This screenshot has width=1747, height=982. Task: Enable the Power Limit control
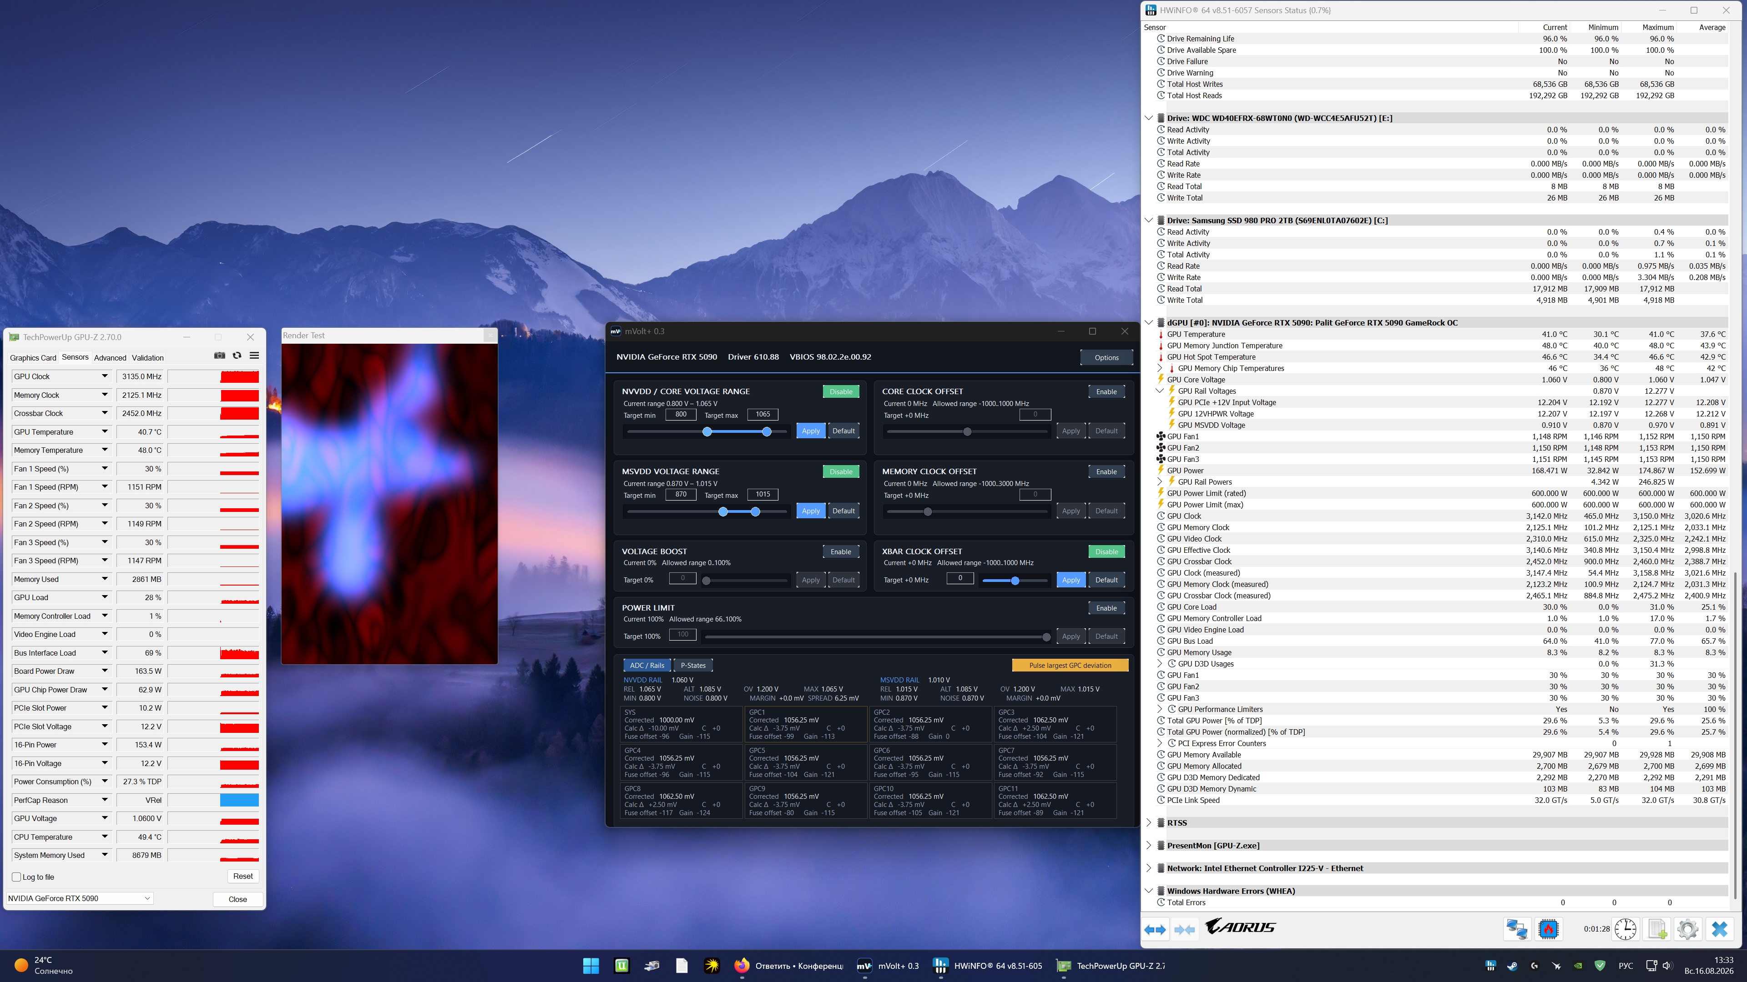1106,608
